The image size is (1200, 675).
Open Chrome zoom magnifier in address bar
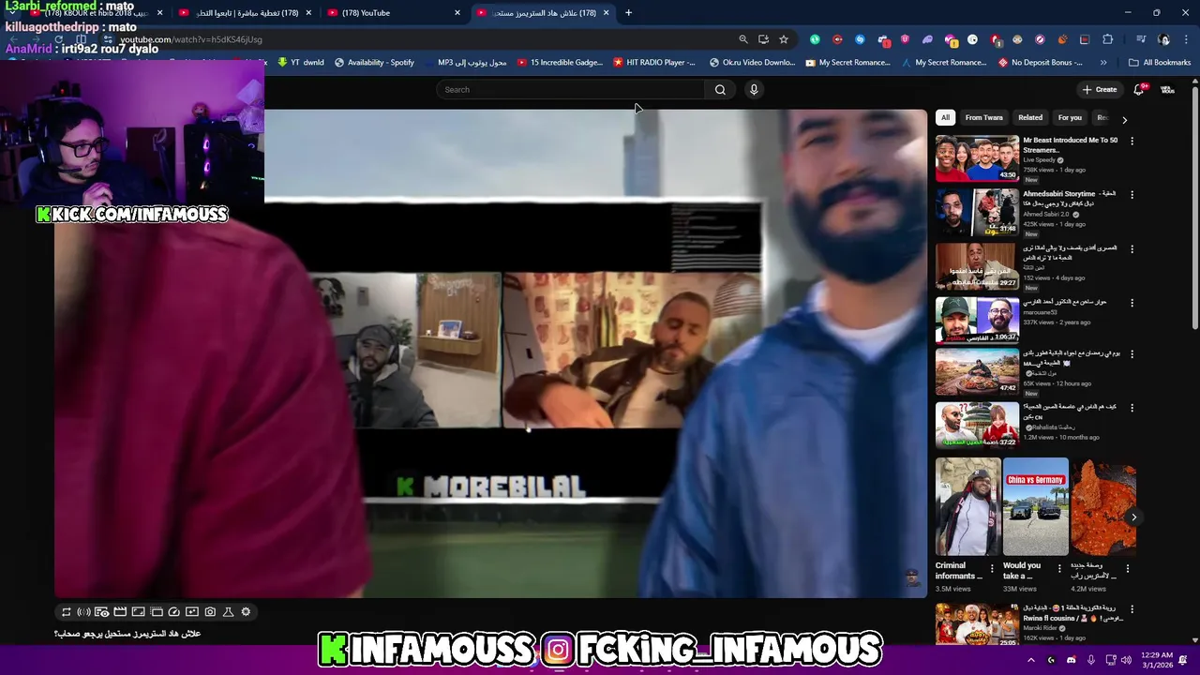(x=743, y=39)
